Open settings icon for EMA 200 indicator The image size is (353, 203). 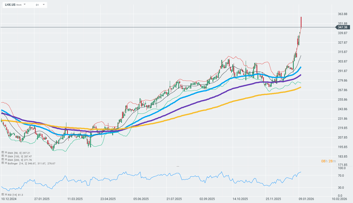pos(3,159)
